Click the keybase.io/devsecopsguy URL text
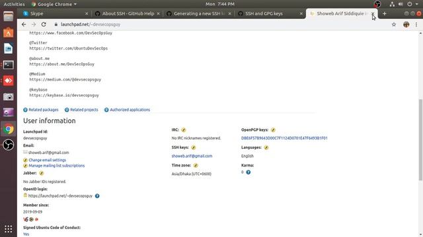 [64, 95]
